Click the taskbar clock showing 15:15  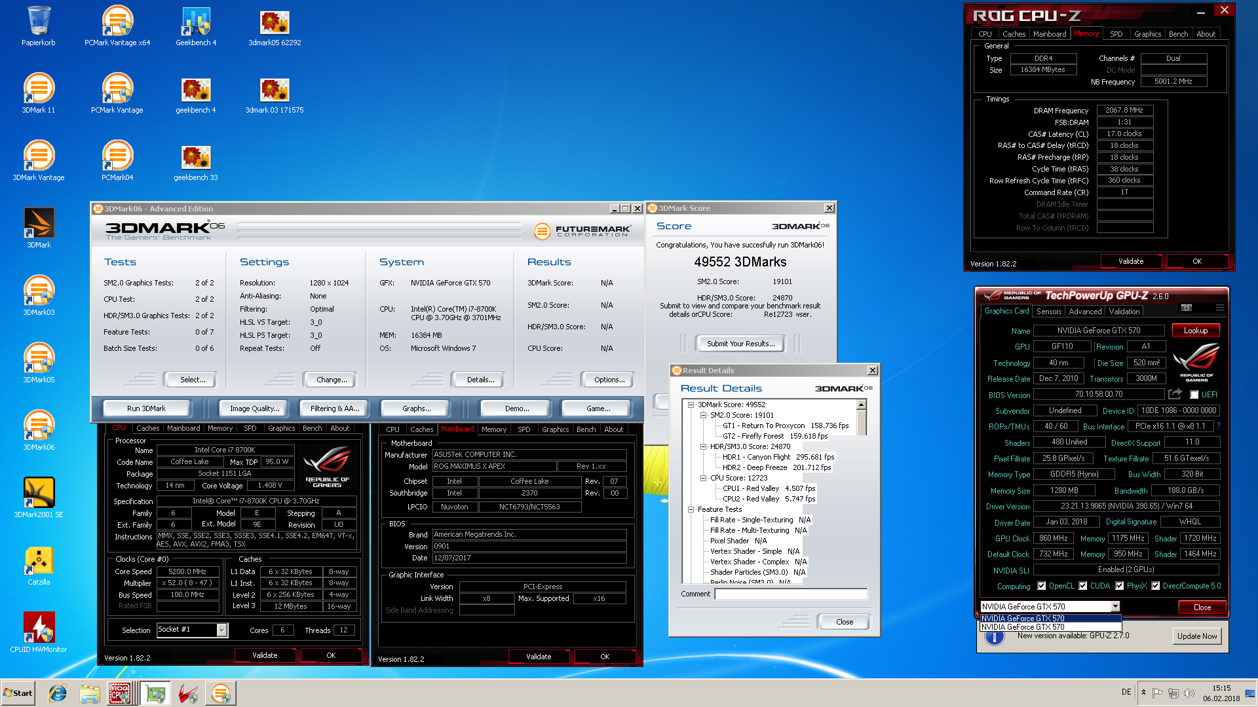pyautogui.click(x=1221, y=693)
